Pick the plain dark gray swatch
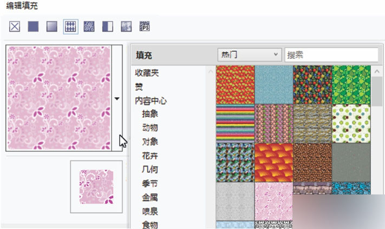This screenshot has width=385, height=229. point(351,163)
